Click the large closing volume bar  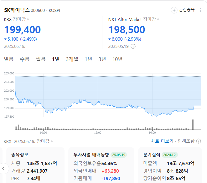193,125
